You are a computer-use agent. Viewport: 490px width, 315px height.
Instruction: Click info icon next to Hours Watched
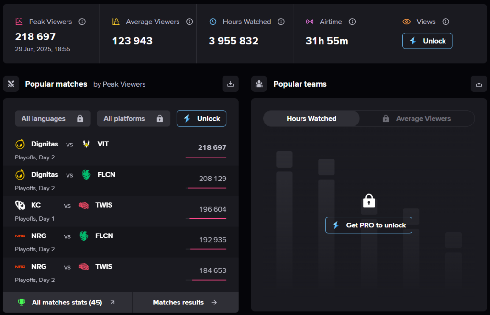tap(281, 22)
